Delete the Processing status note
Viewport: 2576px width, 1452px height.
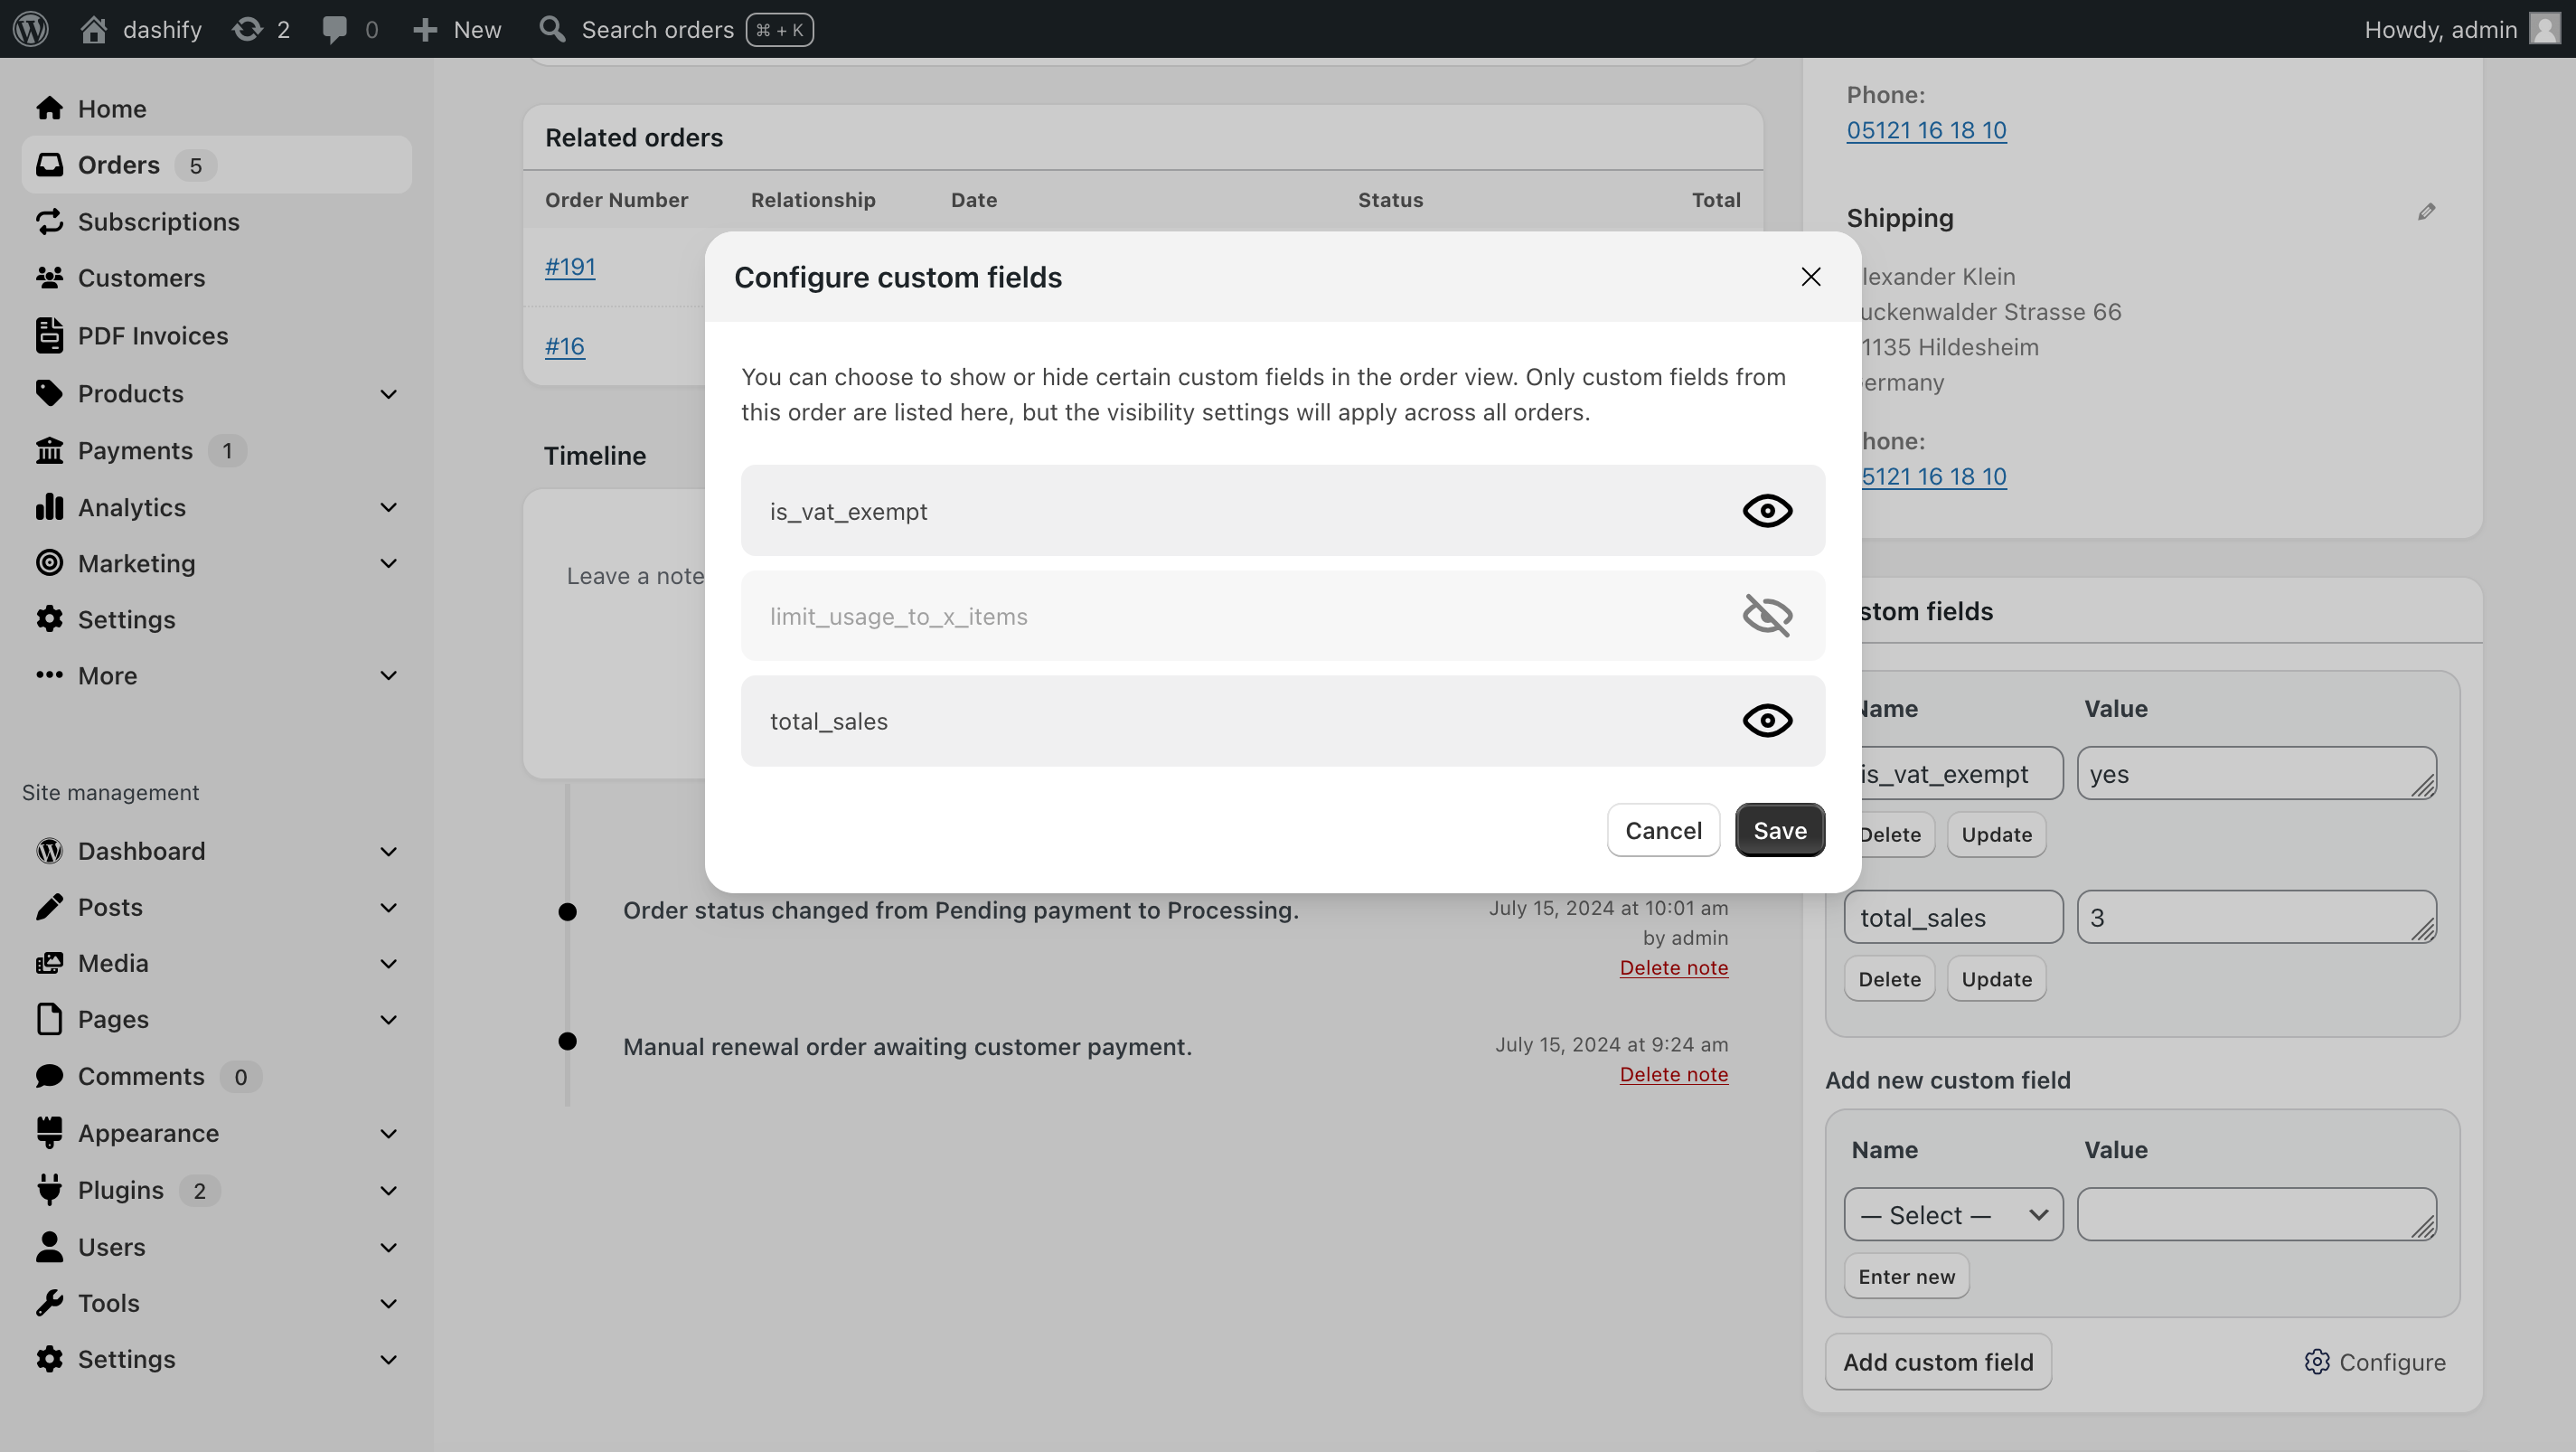point(1673,968)
